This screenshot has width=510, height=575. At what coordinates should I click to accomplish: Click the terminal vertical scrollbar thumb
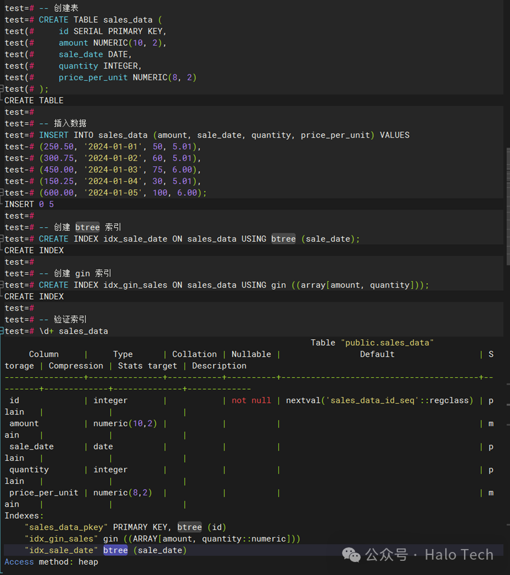508,206
